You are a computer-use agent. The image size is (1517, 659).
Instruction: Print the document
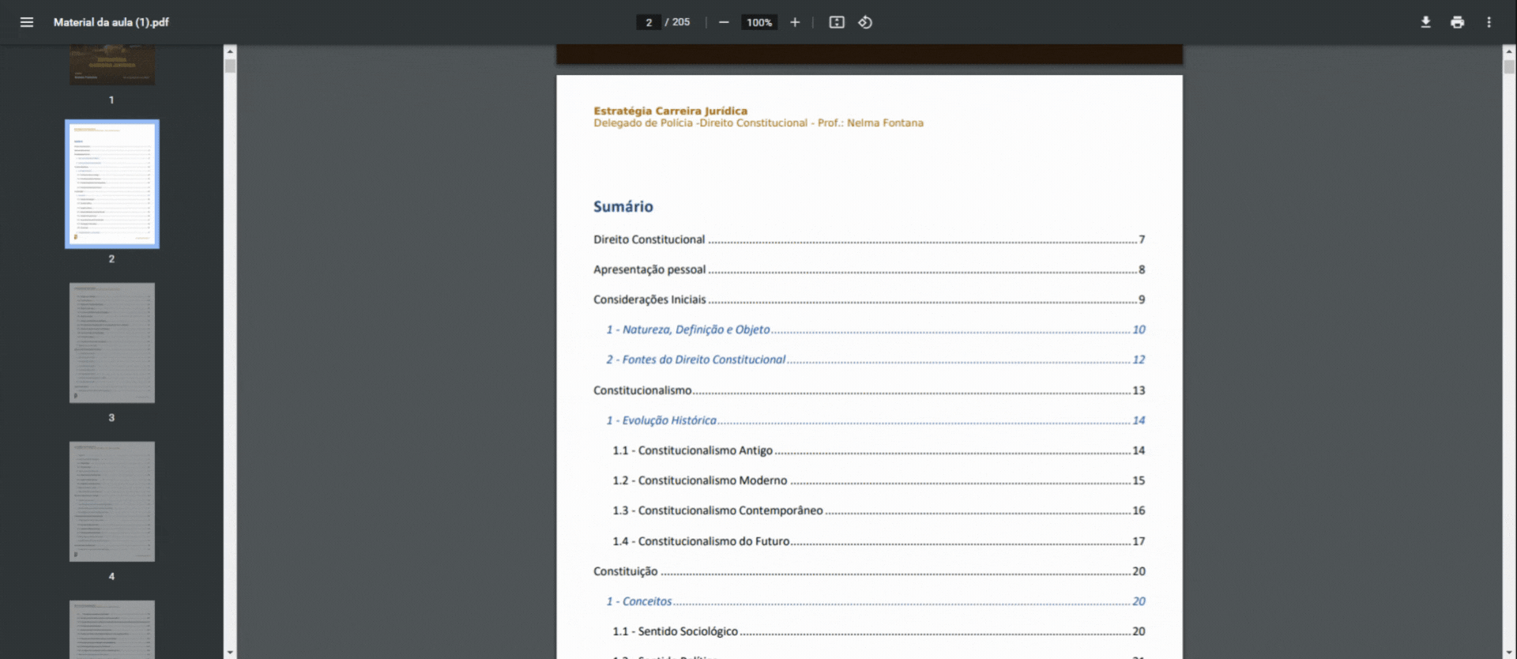[x=1457, y=22]
